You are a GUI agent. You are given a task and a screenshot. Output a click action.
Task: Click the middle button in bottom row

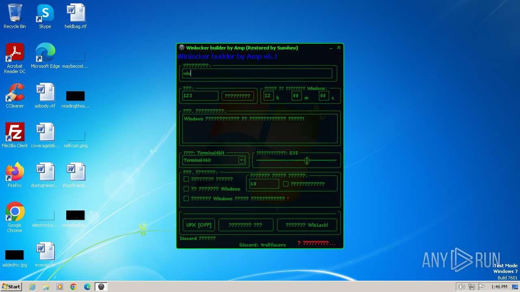(x=246, y=225)
